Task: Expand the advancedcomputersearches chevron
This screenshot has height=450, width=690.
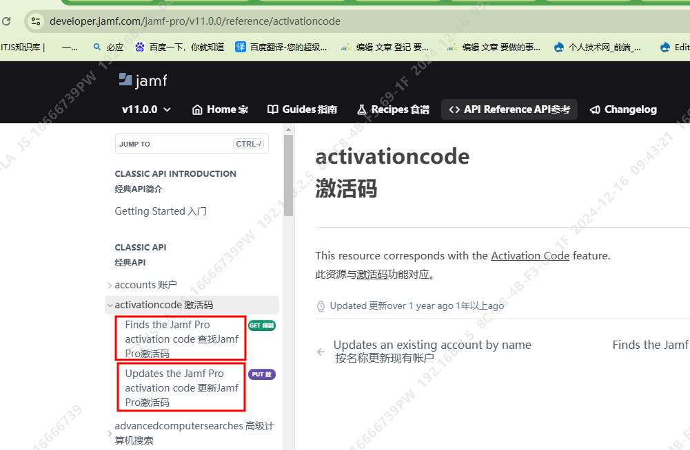Action: pyautogui.click(x=110, y=433)
